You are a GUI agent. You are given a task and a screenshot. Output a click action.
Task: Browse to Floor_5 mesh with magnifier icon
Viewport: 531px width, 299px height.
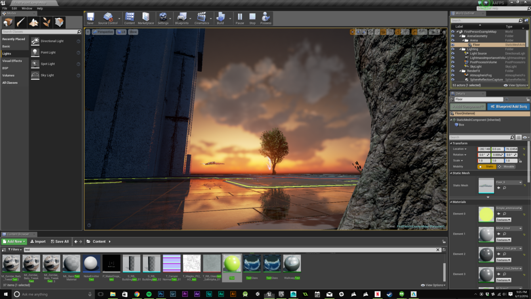coord(504,188)
